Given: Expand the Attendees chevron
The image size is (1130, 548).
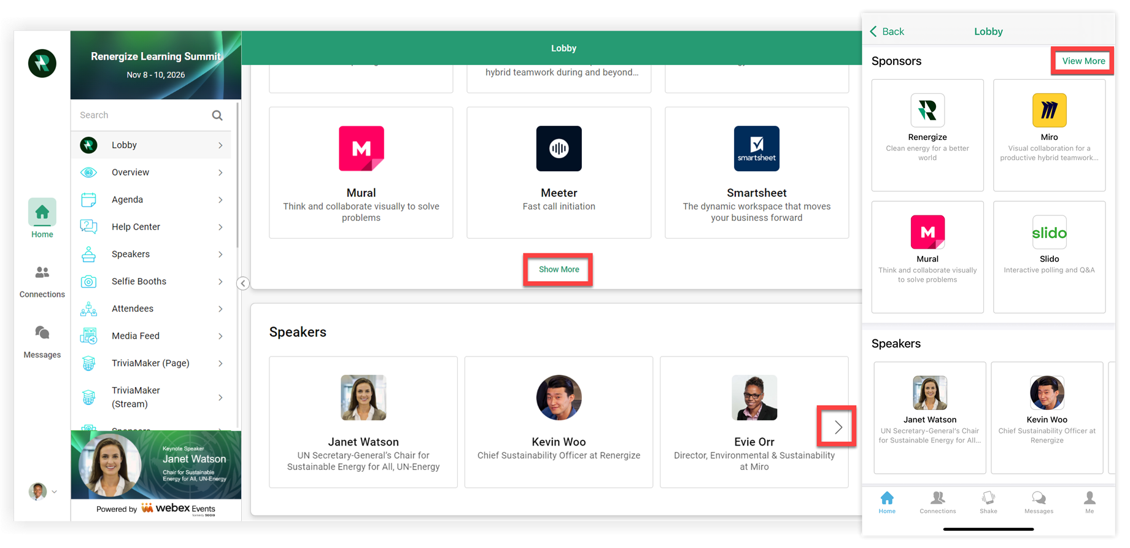Looking at the screenshot, I should (220, 309).
